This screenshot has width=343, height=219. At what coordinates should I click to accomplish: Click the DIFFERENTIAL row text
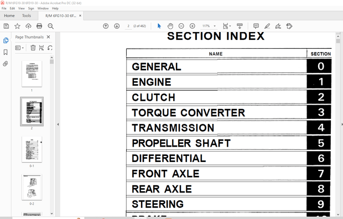(169, 158)
